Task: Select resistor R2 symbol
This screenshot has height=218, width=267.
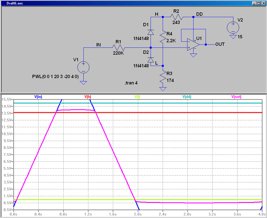Action: pyautogui.click(x=177, y=17)
